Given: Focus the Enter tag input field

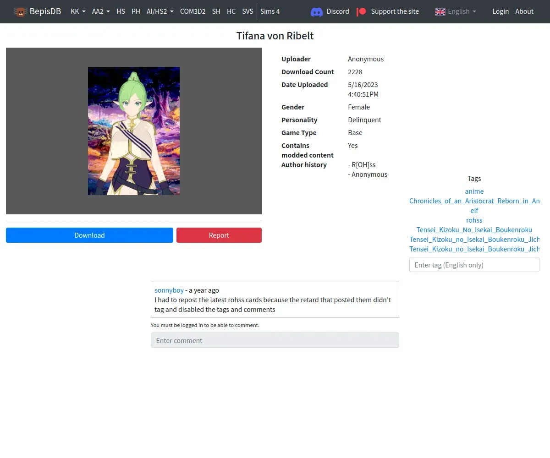Looking at the screenshot, I should click(x=474, y=265).
